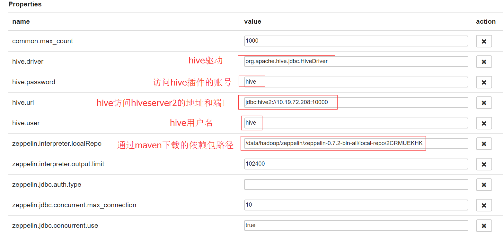The width and height of the screenshot is (503, 238).
Task: Remove the hive.url property
Action: [484, 103]
